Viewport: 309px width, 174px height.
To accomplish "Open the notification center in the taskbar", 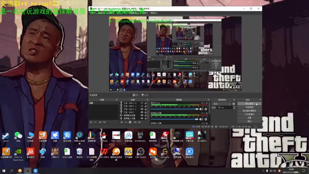I will 304,171.
